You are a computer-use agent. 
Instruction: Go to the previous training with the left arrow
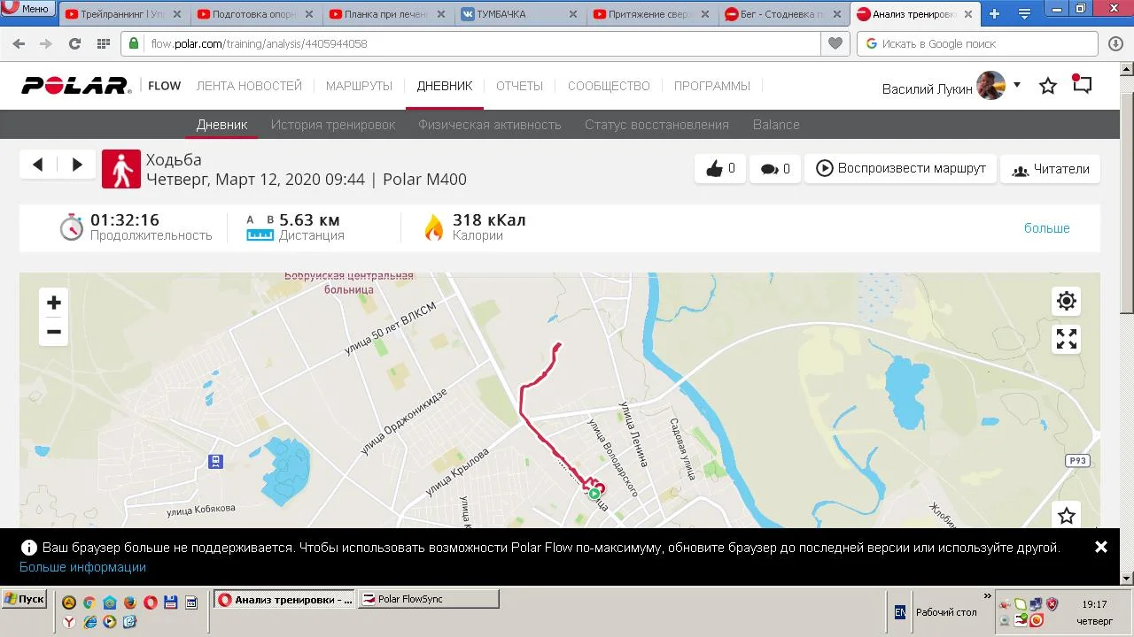pyautogui.click(x=38, y=165)
